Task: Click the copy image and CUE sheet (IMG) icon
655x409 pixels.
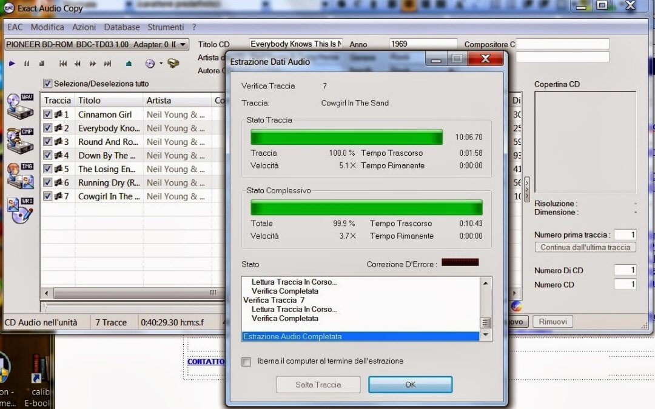Action: point(18,175)
